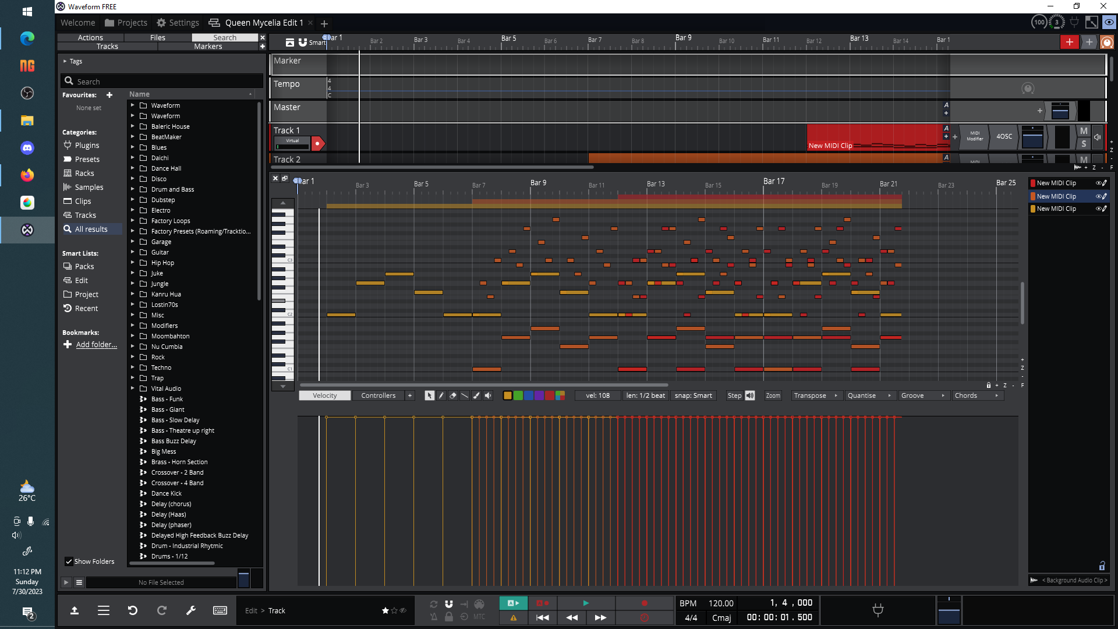Switch to the Files browser tab

pyautogui.click(x=158, y=38)
